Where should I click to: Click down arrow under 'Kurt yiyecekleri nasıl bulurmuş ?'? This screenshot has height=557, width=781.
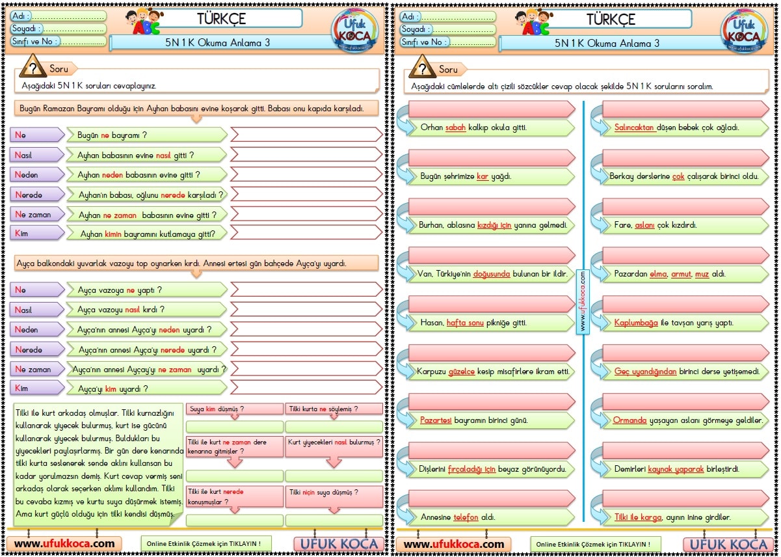(334, 461)
